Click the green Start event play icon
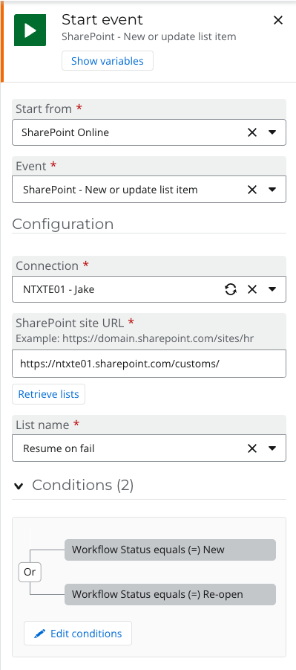This screenshot has height=670, width=296. 30,30
